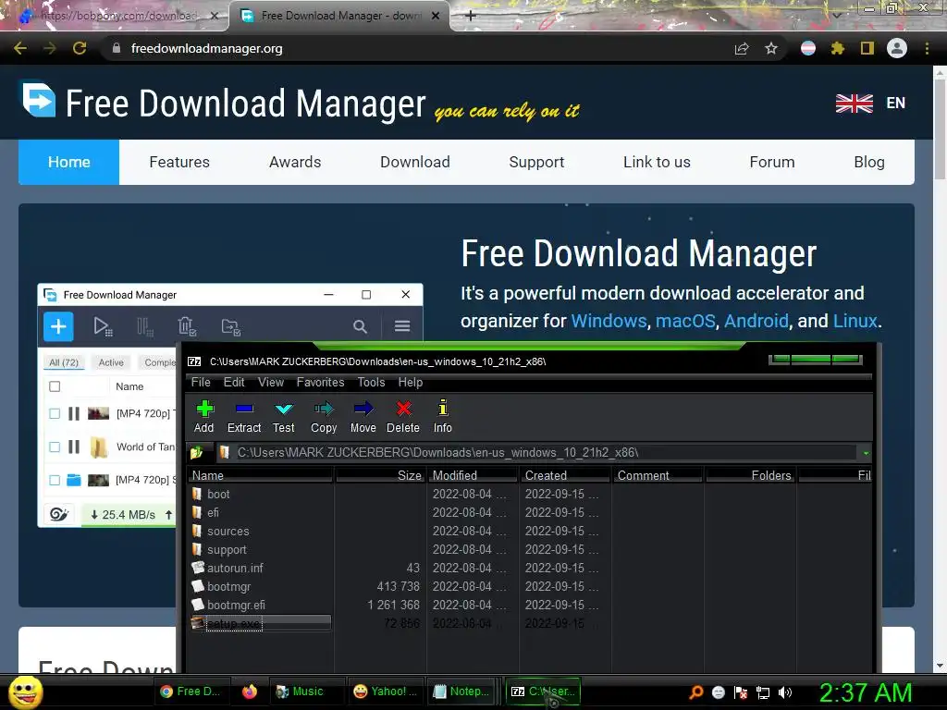This screenshot has height=710, width=947.
Task: Open the Download nav item
Action: [415, 162]
